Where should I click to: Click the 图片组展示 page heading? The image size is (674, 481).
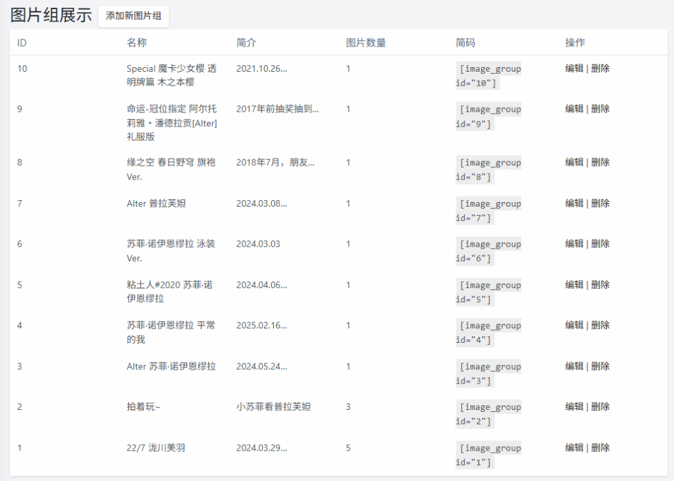coord(51,16)
